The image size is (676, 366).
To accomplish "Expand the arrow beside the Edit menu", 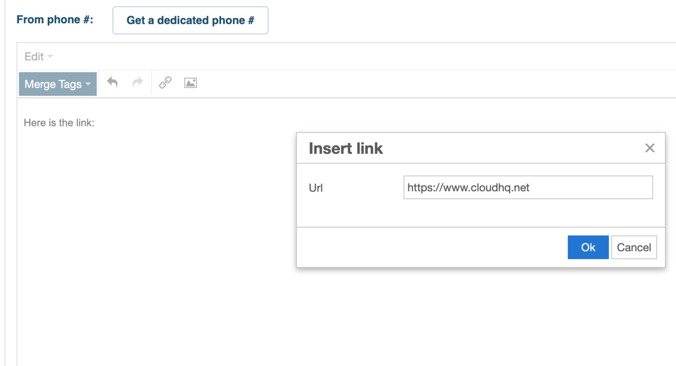I will click(x=50, y=57).
